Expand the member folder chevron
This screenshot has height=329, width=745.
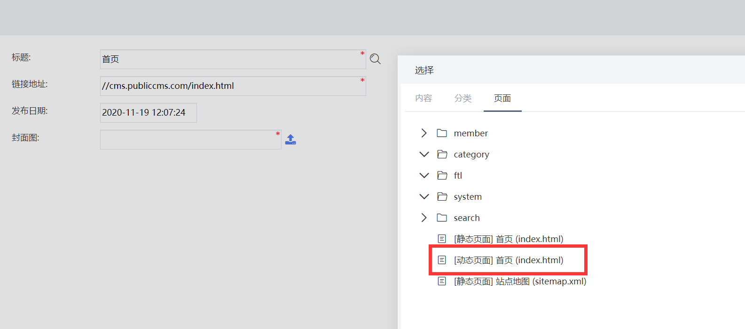click(424, 133)
